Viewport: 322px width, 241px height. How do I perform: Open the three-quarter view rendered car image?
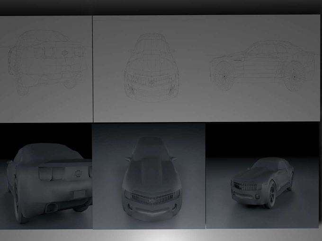coord(262,176)
